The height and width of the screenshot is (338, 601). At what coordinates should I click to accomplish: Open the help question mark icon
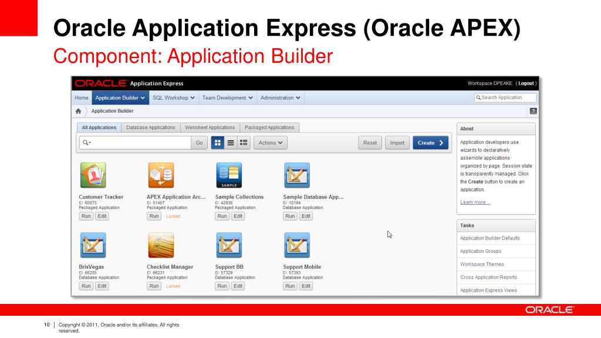(533, 111)
